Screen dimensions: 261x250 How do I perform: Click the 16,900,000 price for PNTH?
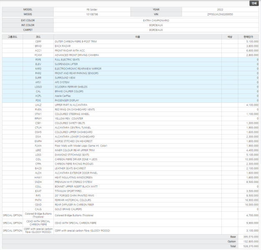[252, 200]
